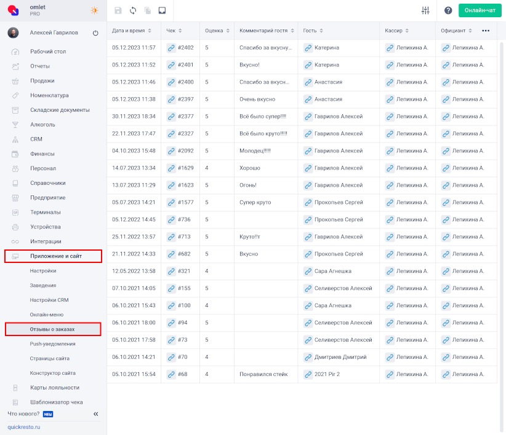The height and width of the screenshot is (435, 506).
Task: Open guest link icon in row #321
Action: pos(308,271)
